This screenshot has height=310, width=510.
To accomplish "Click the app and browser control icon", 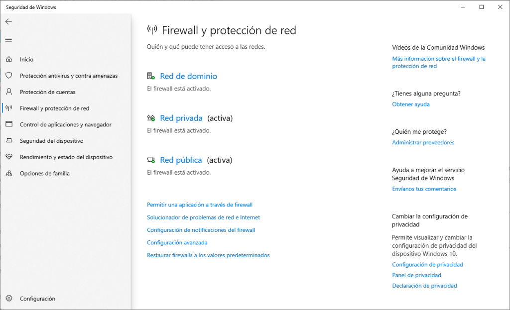I will 8,124.
